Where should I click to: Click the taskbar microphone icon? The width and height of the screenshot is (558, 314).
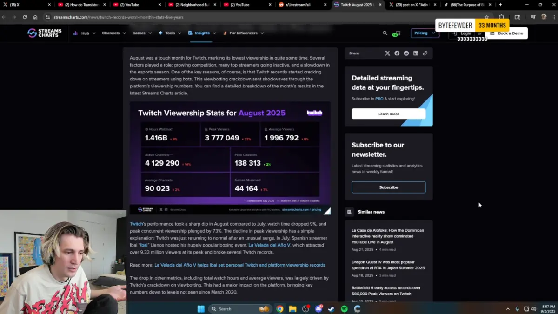(517, 309)
